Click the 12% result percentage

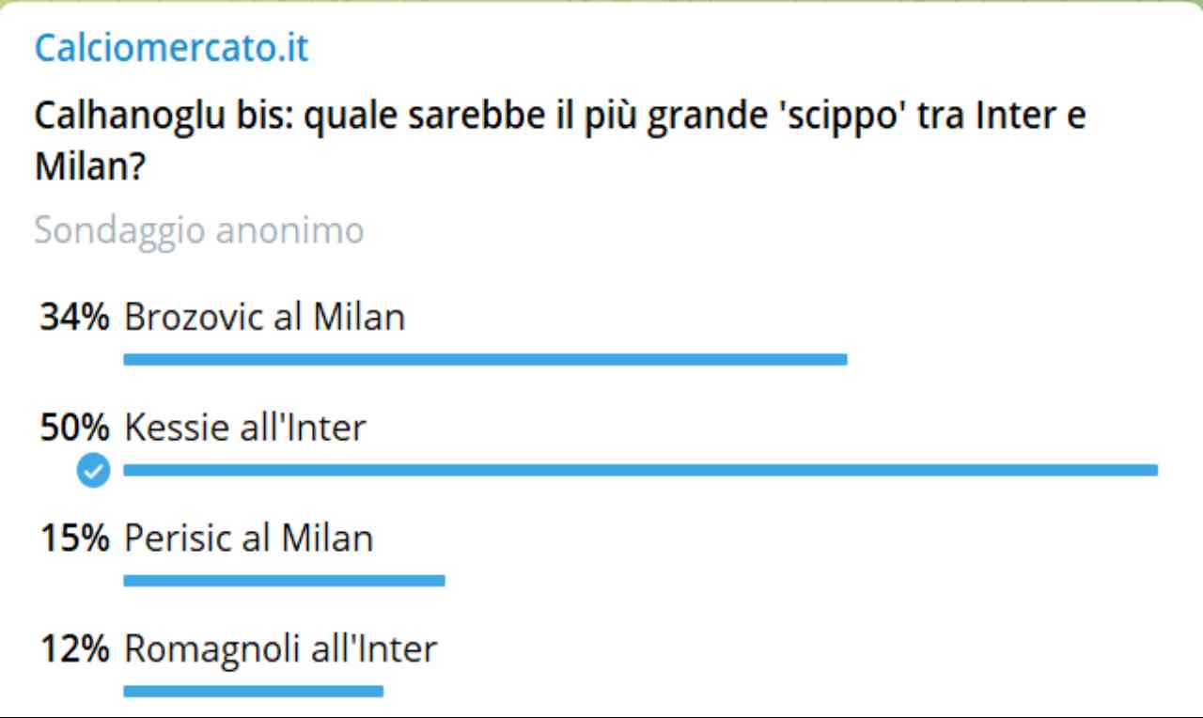tap(74, 648)
